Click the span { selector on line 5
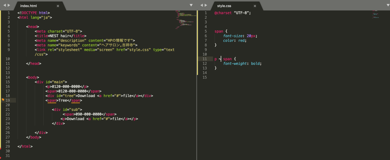This screenshot has width=390, height=160. coord(221,31)
